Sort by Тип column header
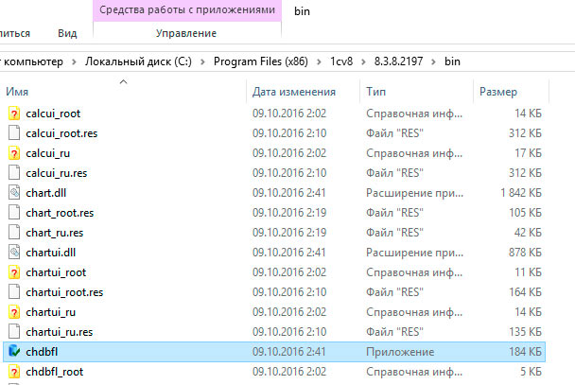This screenshot has height=385, width=575. pyautogui.click(x=375, y=92)
